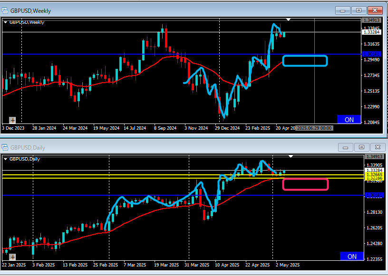Activate the GBPUSD,Daily window title
This screenshot has height=276, width=388.
28,148
